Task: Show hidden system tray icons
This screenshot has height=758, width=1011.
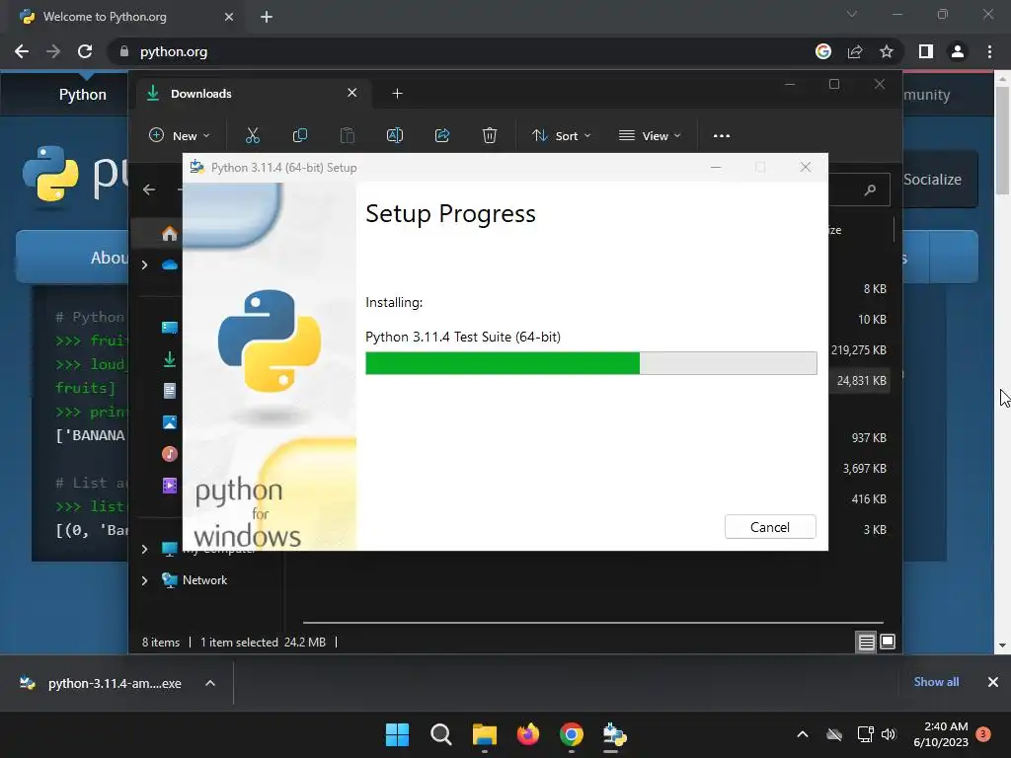Action: click(803, 734)
